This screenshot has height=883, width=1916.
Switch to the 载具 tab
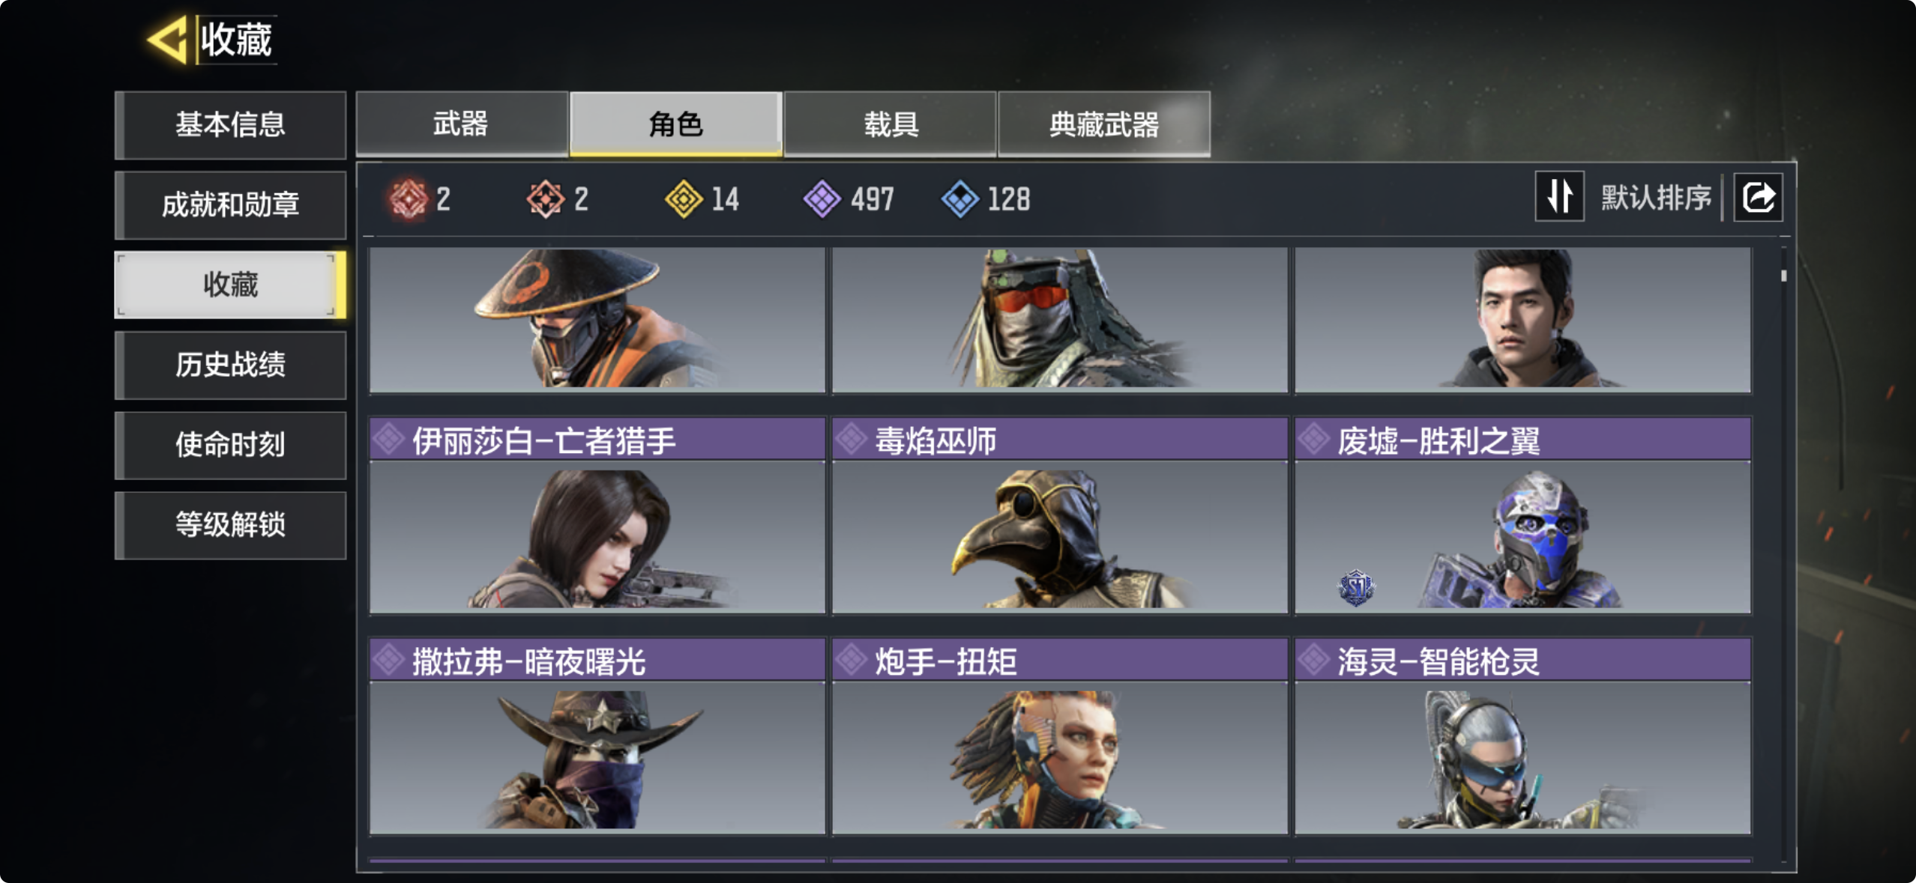click(890, 124)
